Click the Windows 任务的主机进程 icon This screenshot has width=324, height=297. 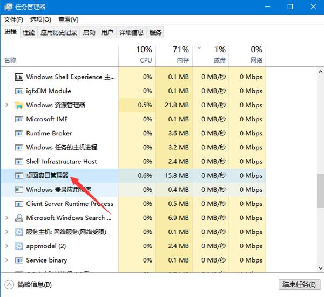(19, 148)
